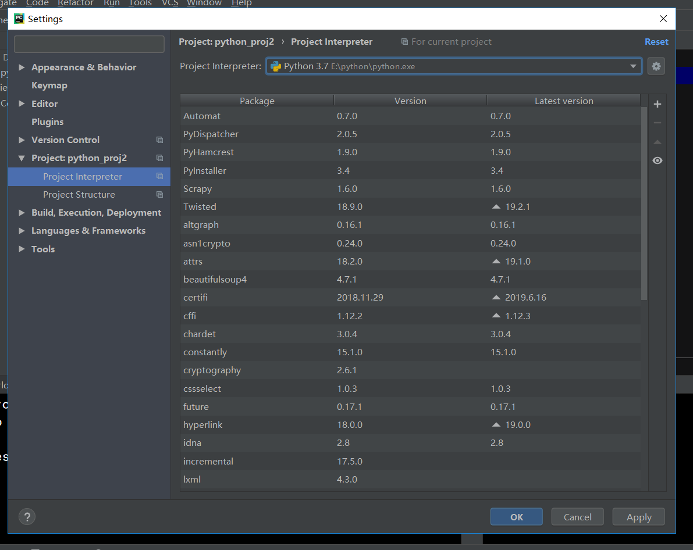This screenshot has height=550, width=693.
Task: Expand the Editor section
Action: coord(21,104)
